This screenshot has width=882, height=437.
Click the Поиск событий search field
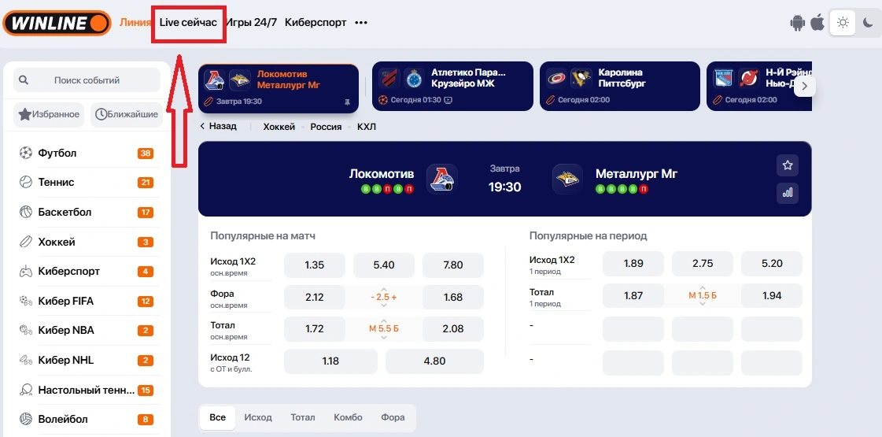pos(87,80)
